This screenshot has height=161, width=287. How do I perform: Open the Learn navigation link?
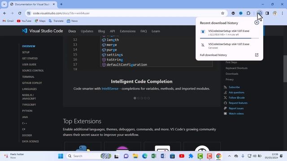click(x=156, y=31)
